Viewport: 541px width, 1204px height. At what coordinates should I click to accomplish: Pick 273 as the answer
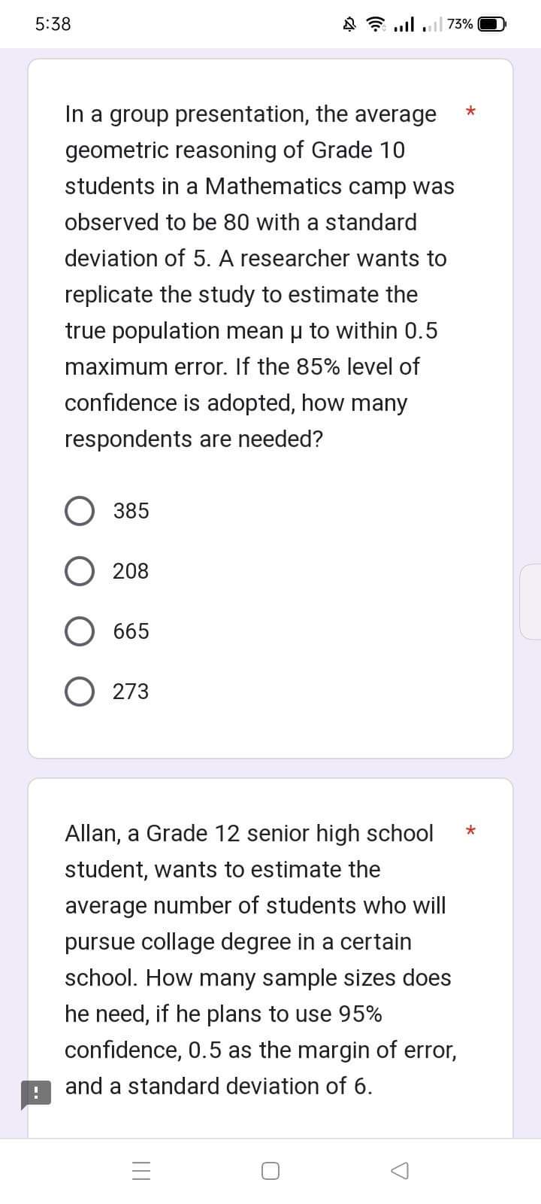coord(80,691)
